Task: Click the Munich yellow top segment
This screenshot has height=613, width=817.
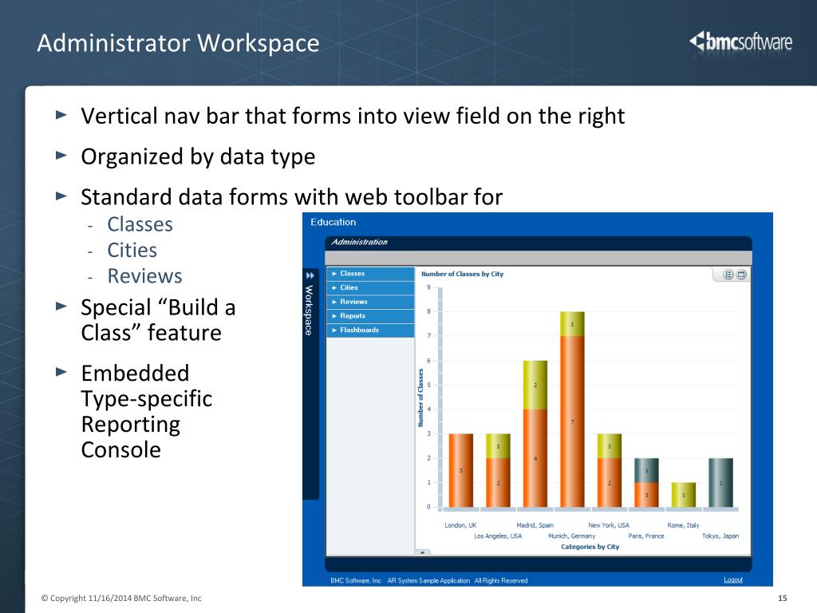Action: click(572, 324)
